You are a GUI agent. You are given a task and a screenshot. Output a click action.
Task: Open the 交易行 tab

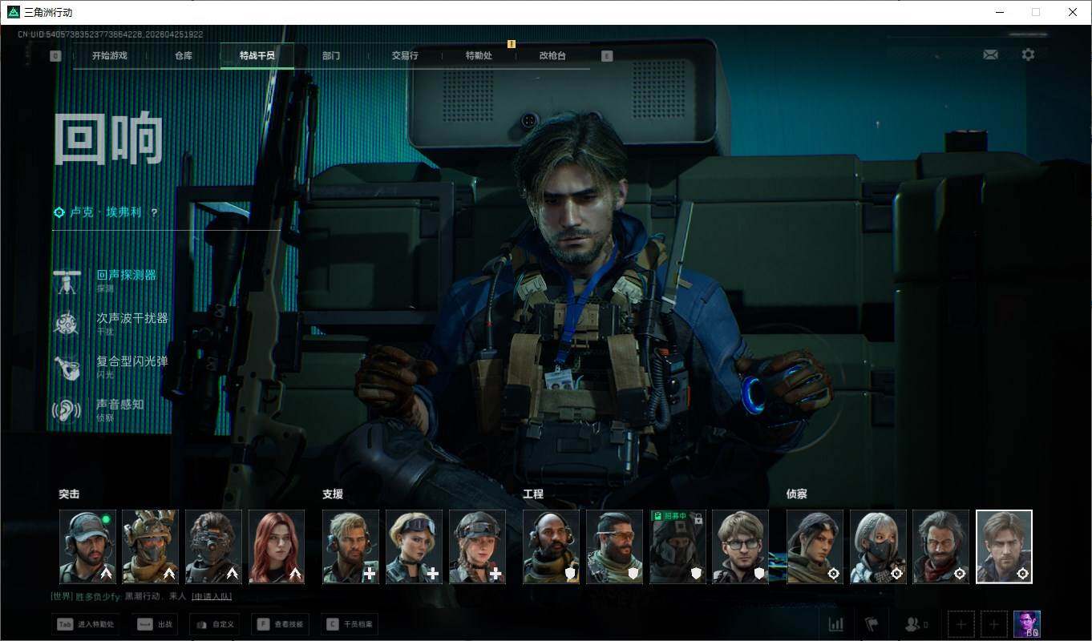tap(405, 56)
